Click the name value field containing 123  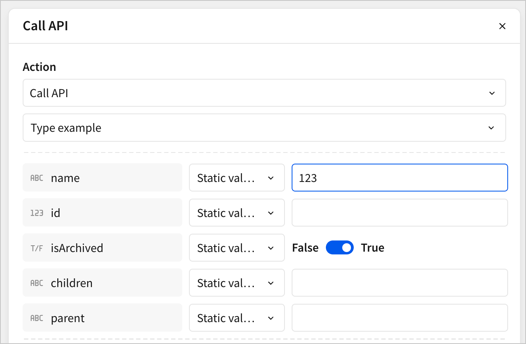pos(399,178)
